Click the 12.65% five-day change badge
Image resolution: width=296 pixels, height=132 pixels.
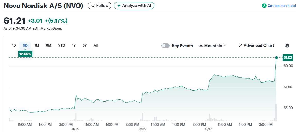pyautogui.click(x=25, y=54)
